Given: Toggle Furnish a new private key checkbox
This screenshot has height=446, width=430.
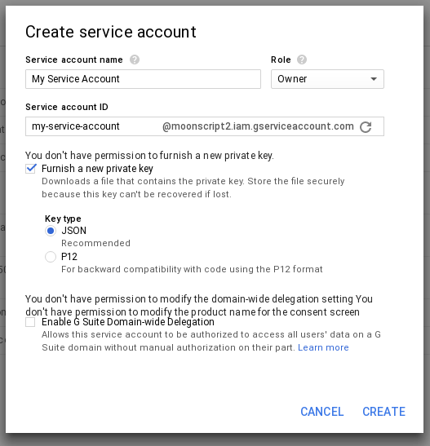Looking at the screenshot, I should point(31,169).
